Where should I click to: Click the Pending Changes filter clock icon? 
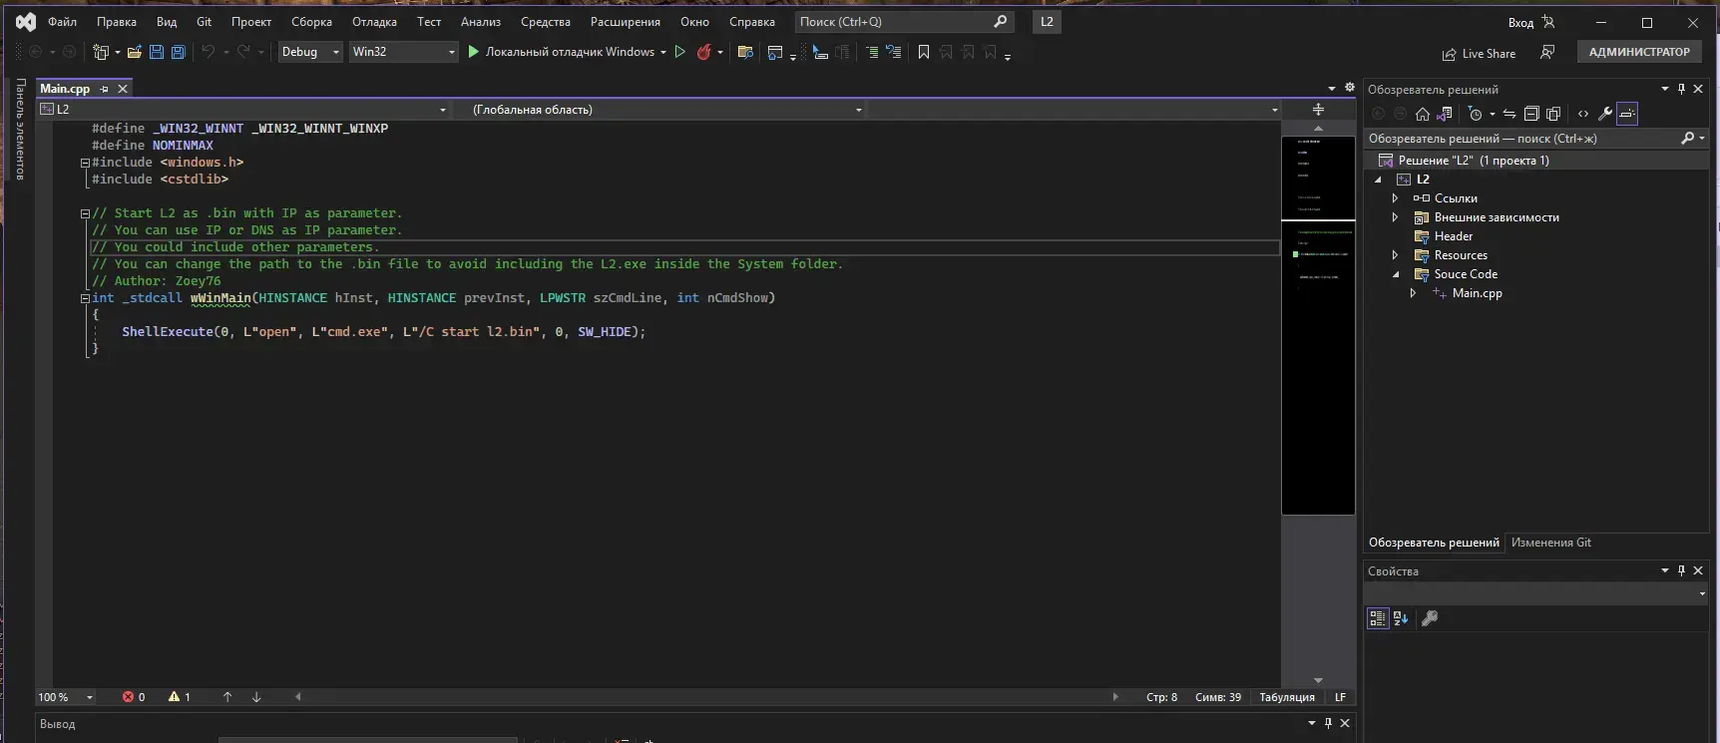[x=1476, y=114]
